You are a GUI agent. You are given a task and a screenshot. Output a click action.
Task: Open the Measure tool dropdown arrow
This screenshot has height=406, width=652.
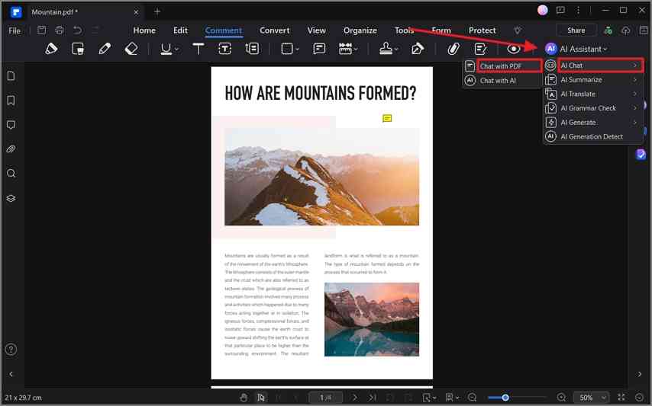pyautogui.click(x=356, y=50)
